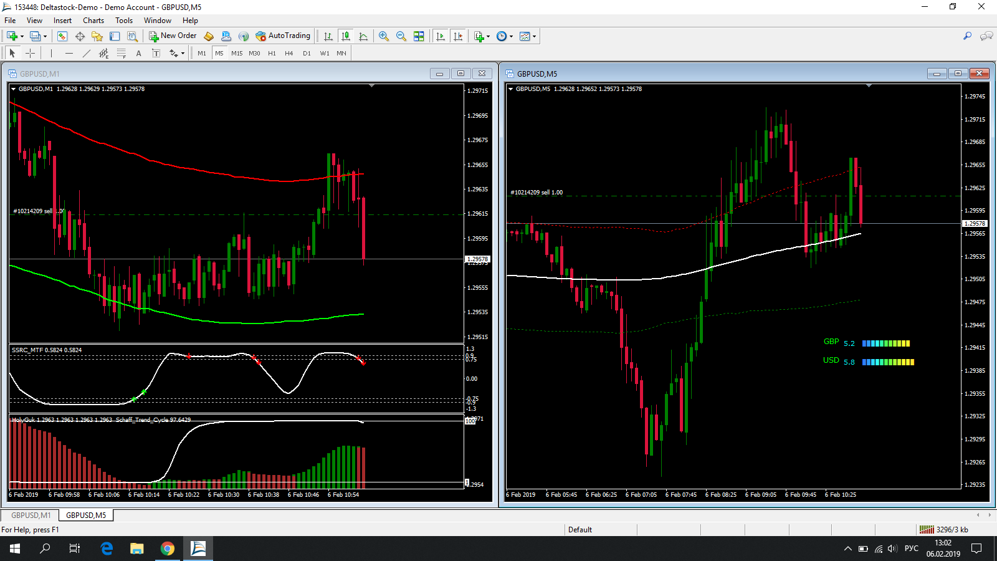Open the Profiles toolbar icon

pos(36,36)
